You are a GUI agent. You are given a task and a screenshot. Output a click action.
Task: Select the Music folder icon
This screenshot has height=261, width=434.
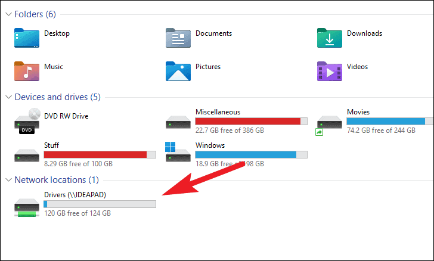coord(27,71)
